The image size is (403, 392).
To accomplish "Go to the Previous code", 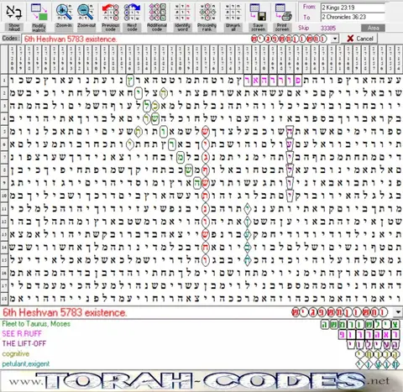I will point(111,12).
